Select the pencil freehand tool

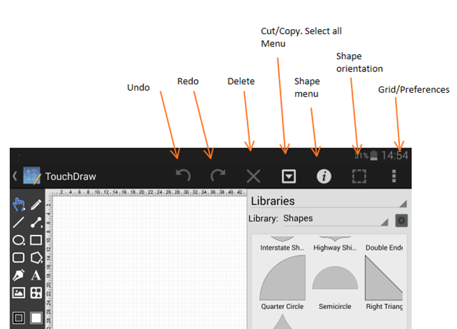[x=36, y=205]
